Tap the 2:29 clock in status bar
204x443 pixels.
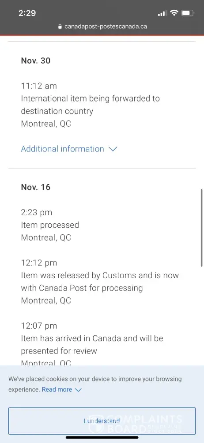pyautogui.click(x=27, y=13)
